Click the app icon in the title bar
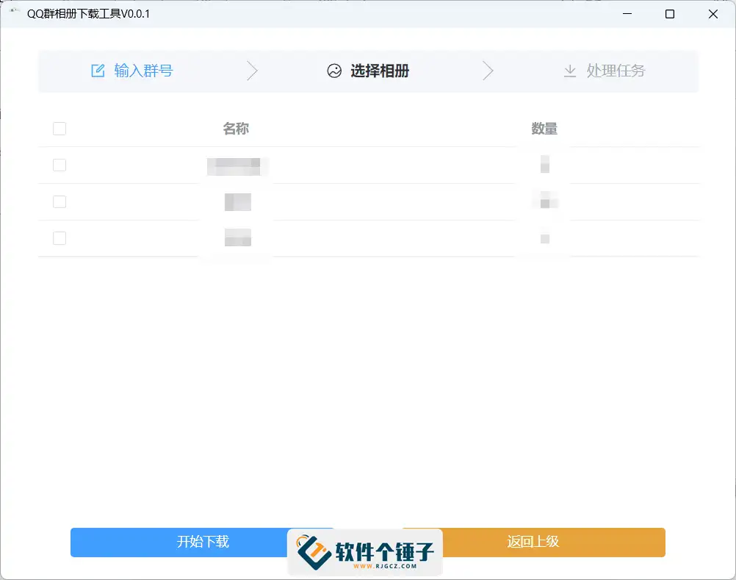The width and height of the screenshot is (736, 580). 14,10
